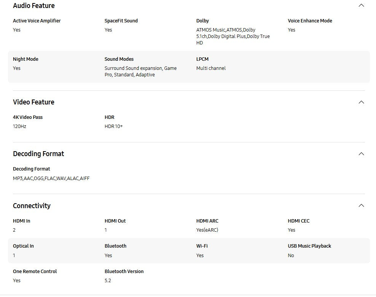This screenshot has height=297, width=376.
Task: Click the MP3,AAC,OGG formats list text
Action: pos(51,178)
